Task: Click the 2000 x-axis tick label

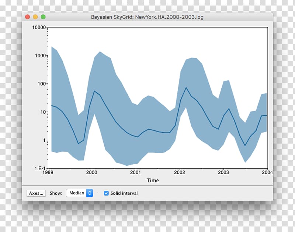Action: click(x=91, y=172)
